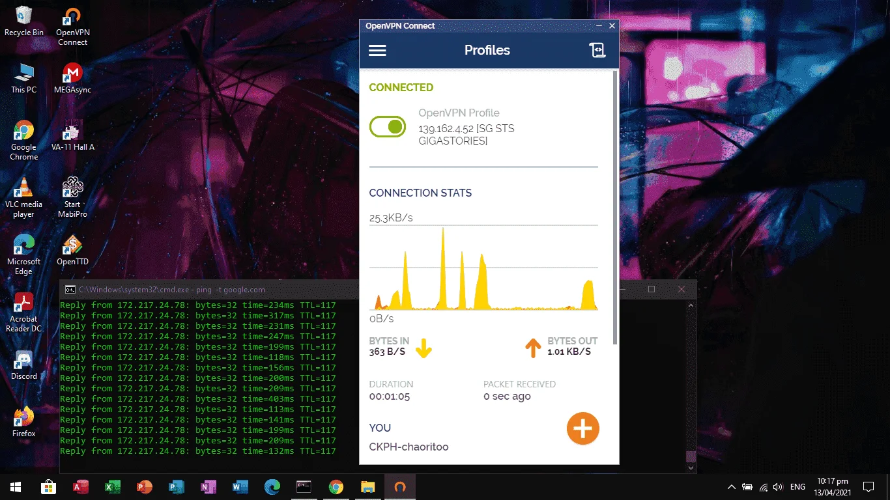Select the profile address text 139.162.4.52
This screenshot has height=500, width=890.
tap(446, 129)
